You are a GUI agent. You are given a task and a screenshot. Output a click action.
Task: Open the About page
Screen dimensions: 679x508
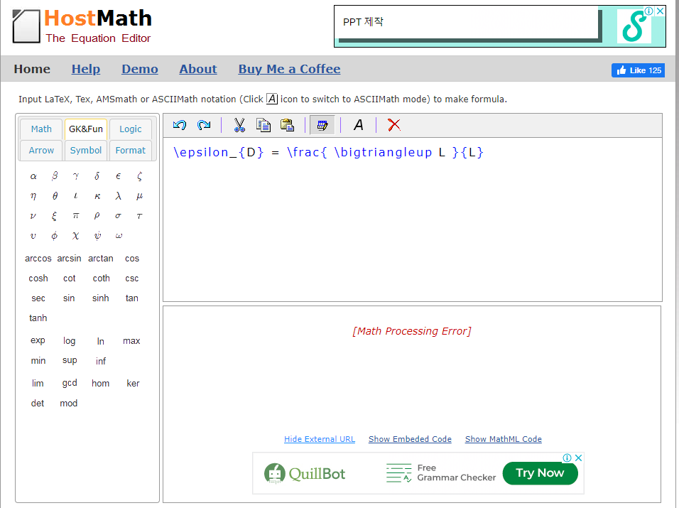coord(198,70)
